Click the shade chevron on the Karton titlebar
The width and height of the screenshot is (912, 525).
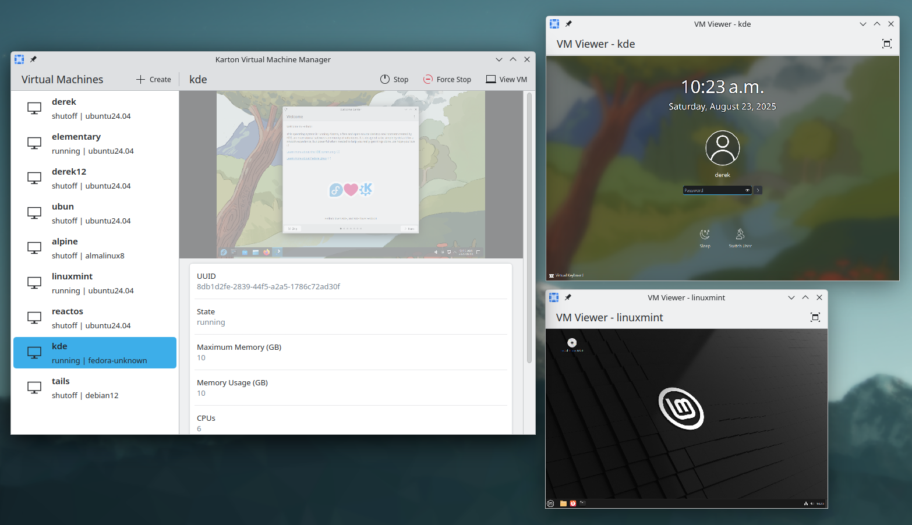coord(499,59)
